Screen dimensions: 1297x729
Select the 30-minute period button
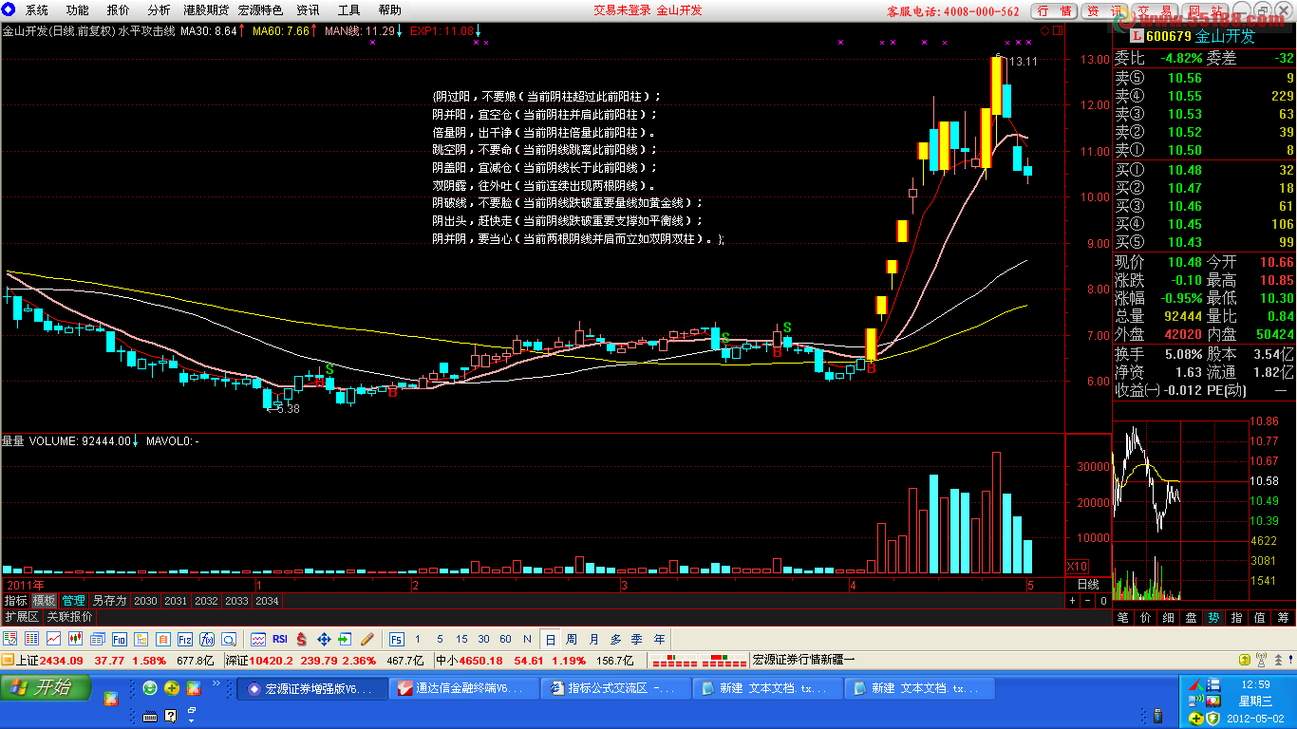[x=483, y=639]
